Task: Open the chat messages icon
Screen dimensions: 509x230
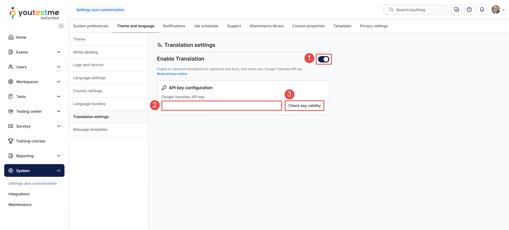Action: (457, 10)
